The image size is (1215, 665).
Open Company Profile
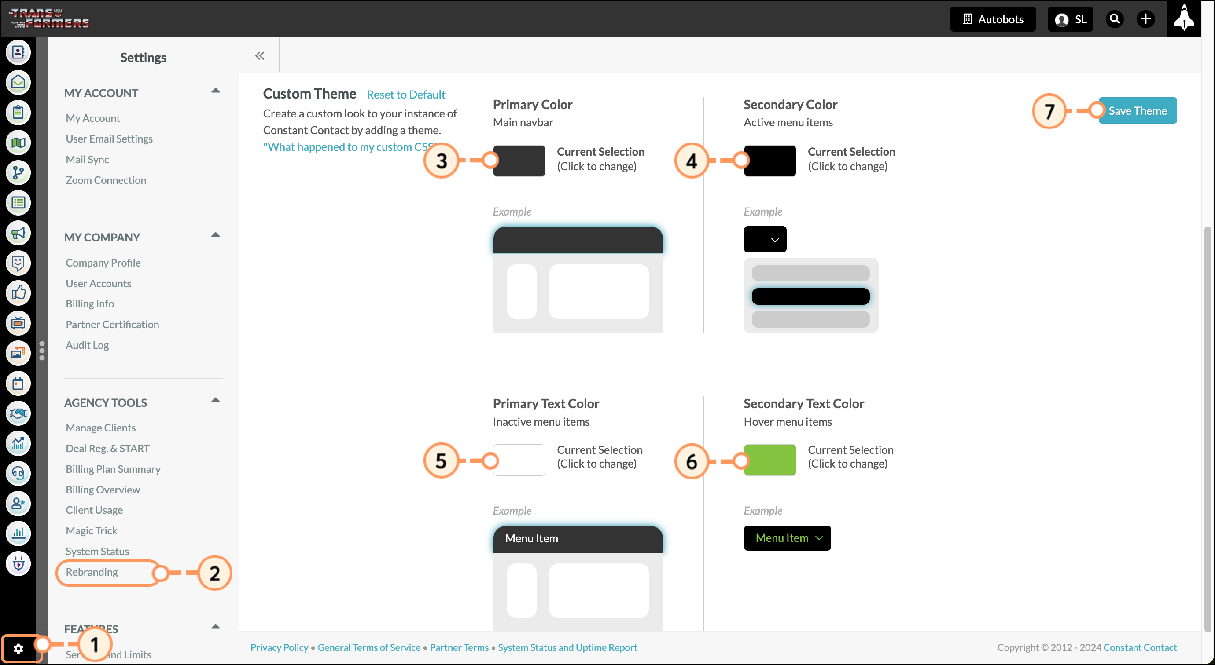(103, 263)
